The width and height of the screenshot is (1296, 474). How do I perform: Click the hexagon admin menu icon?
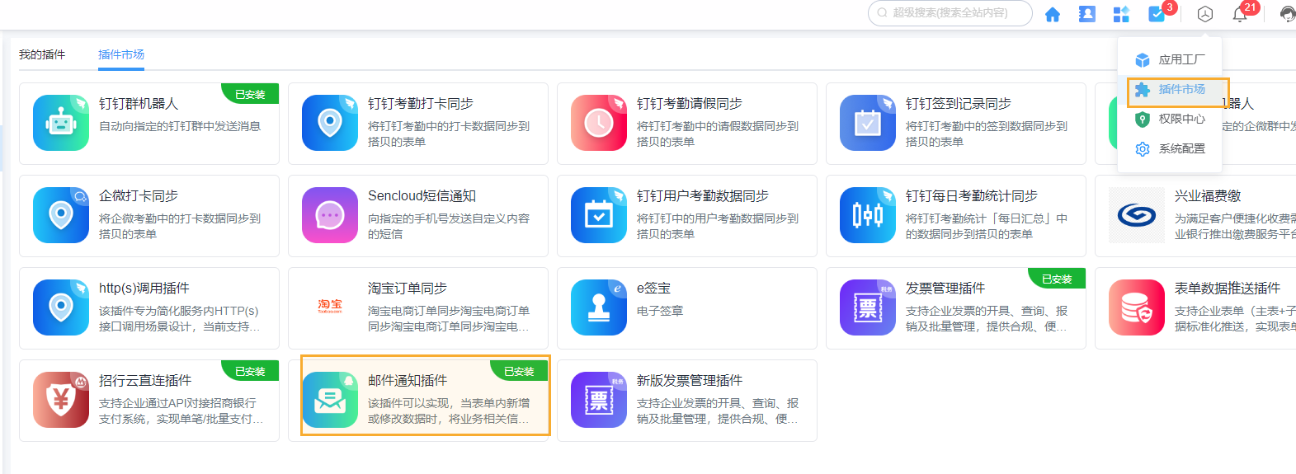click(x=1205, y=14)
